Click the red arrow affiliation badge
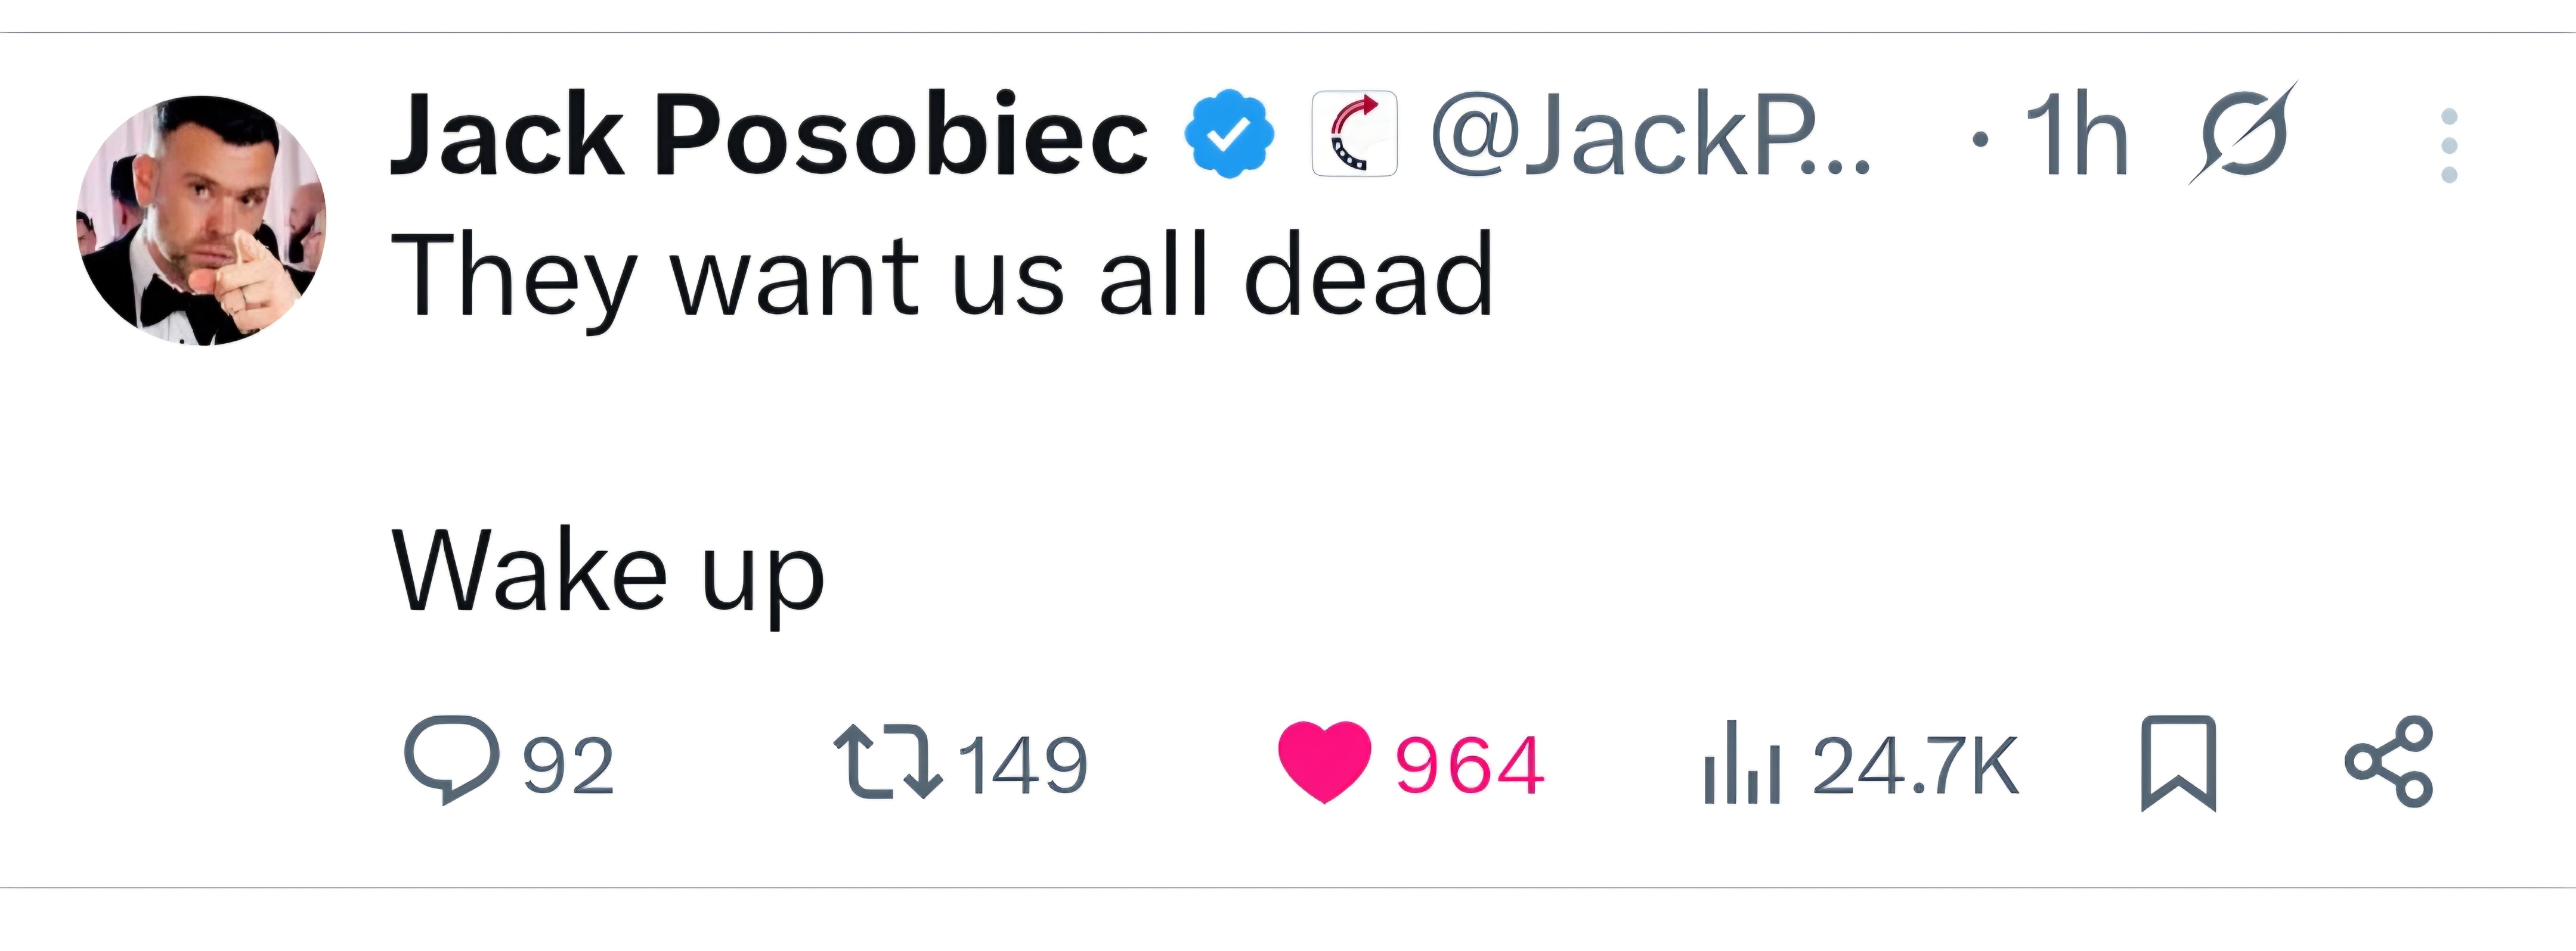 1354,134
